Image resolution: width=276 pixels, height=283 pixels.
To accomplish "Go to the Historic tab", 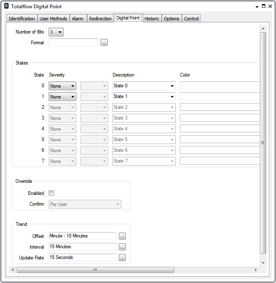I will pyautogui.click(x=152, y=19).
